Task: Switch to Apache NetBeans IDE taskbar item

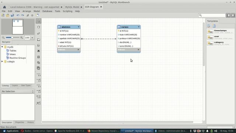Action: (69, 131)
